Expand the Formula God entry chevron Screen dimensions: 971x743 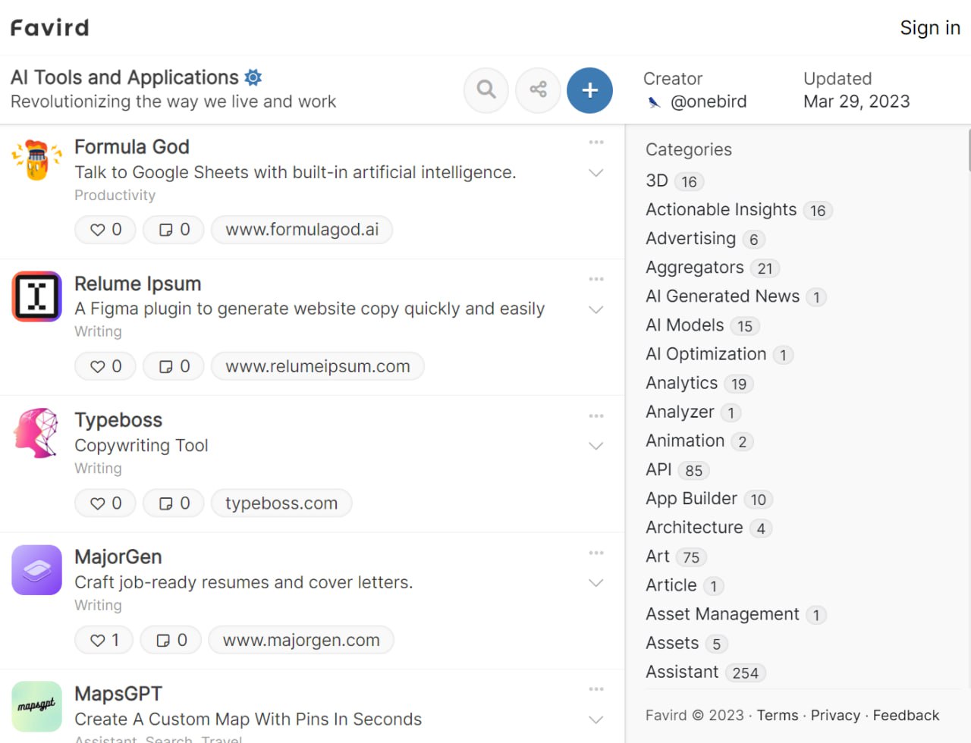596,173
